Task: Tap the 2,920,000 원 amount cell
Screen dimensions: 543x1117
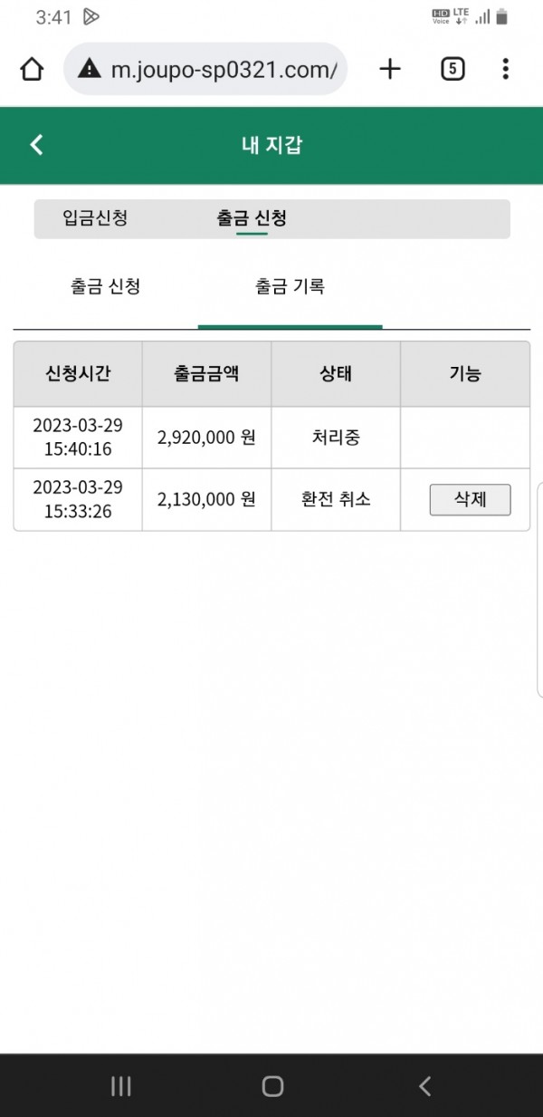Action: (x=206, y=438)
